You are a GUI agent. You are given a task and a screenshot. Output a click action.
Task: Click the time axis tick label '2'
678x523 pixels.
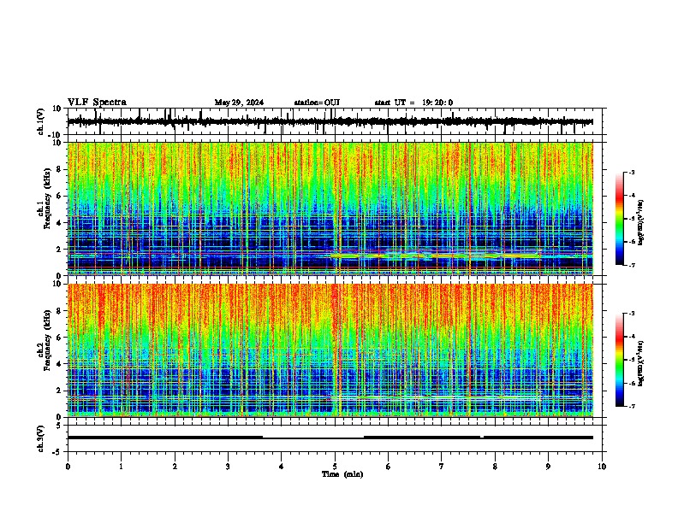[175, 467]
